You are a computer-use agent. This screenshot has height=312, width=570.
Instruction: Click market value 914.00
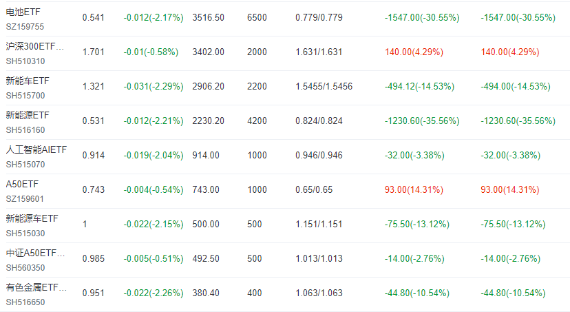[206, 155]
